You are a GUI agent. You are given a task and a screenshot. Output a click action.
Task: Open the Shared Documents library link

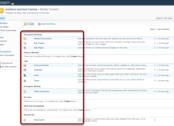point(43,38)
